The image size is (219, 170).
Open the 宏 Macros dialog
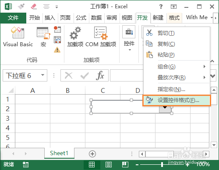point(43,37)
